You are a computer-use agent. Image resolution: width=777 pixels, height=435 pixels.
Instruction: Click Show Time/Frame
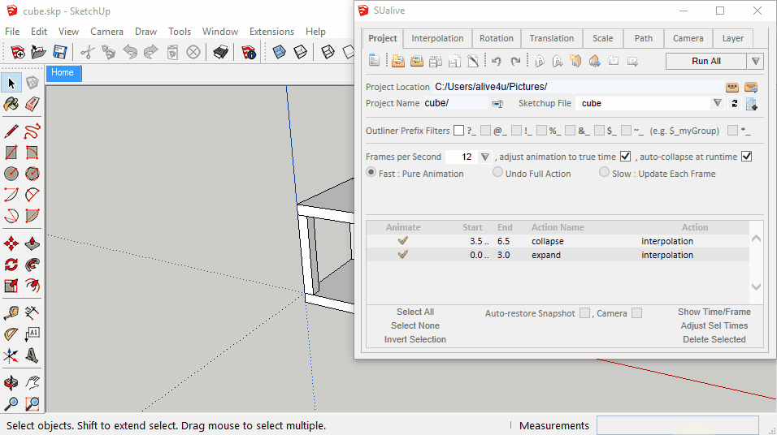[x=714, y=312]
